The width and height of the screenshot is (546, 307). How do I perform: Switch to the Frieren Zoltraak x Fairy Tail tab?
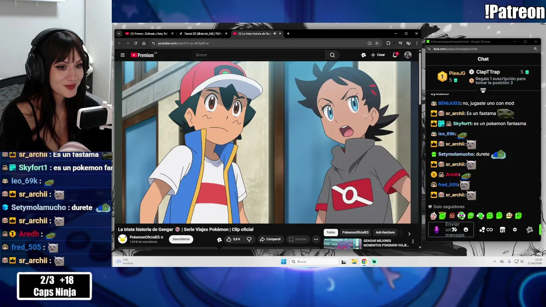pos(149,34)
